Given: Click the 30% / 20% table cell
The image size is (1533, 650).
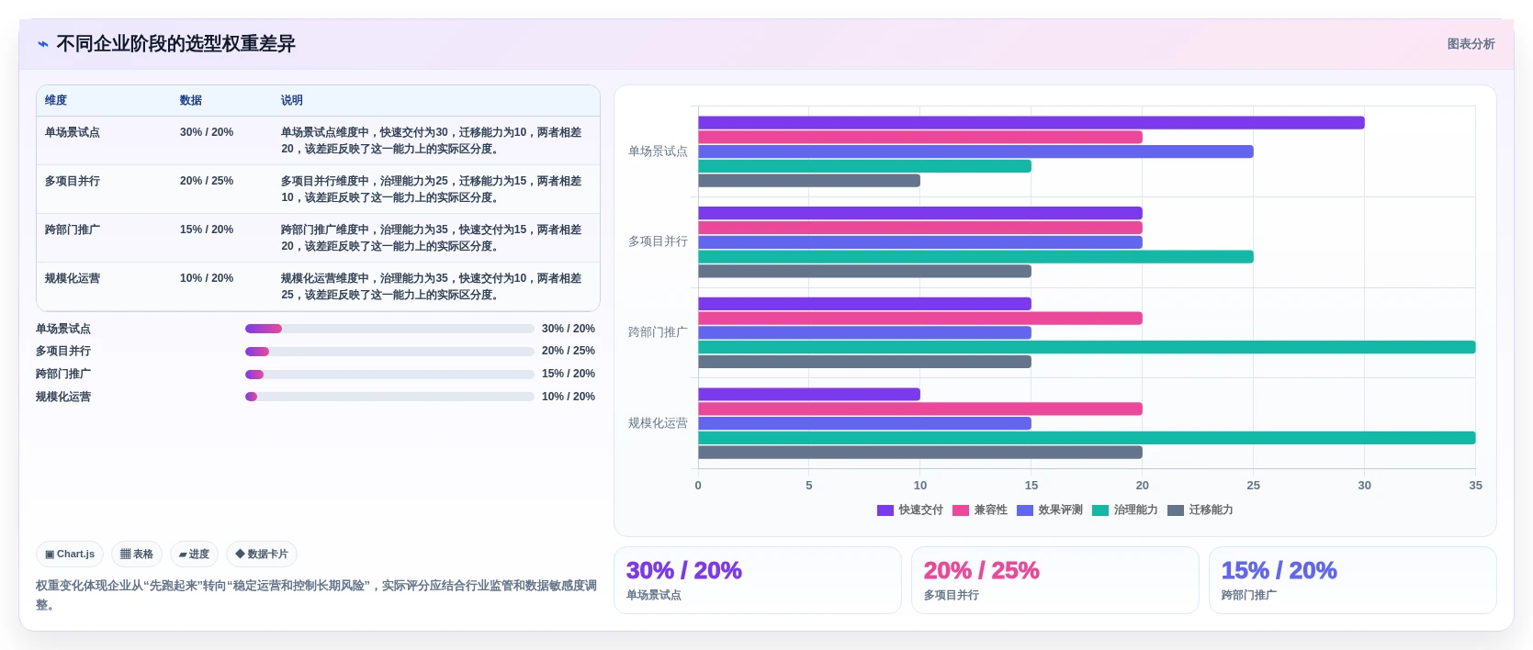Looking at the screenshot, I should tap(207, 132).
